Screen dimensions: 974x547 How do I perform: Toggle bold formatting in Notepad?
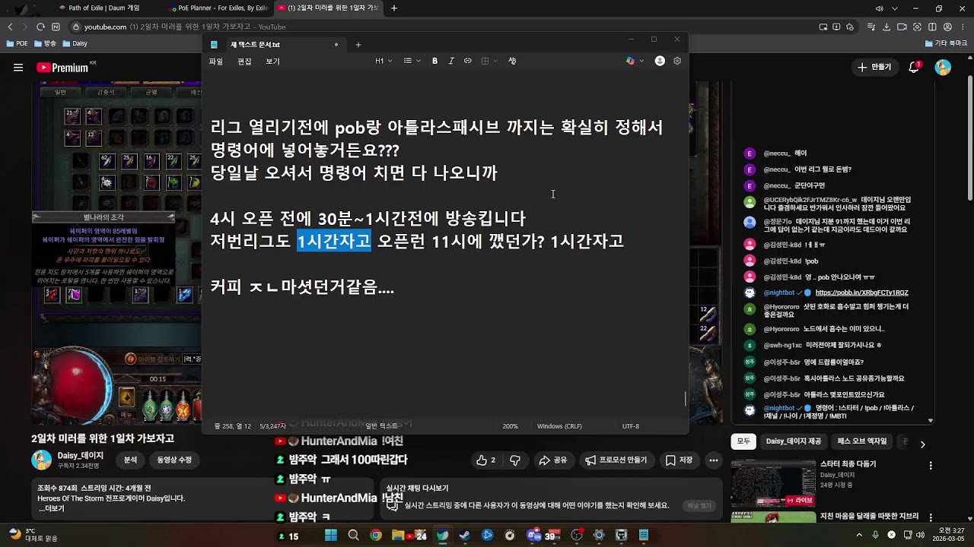(x=434, y=61)
